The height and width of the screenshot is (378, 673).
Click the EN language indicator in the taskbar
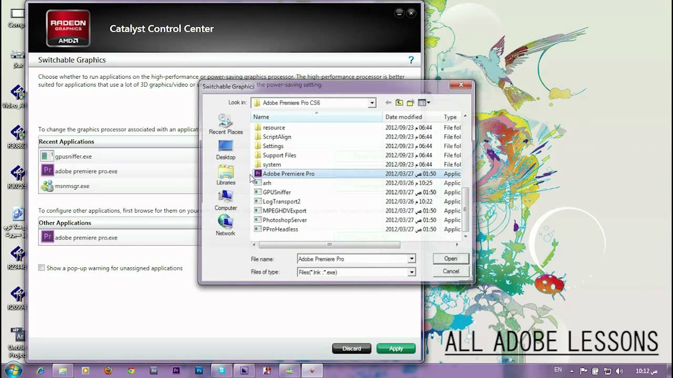[558, 370]
